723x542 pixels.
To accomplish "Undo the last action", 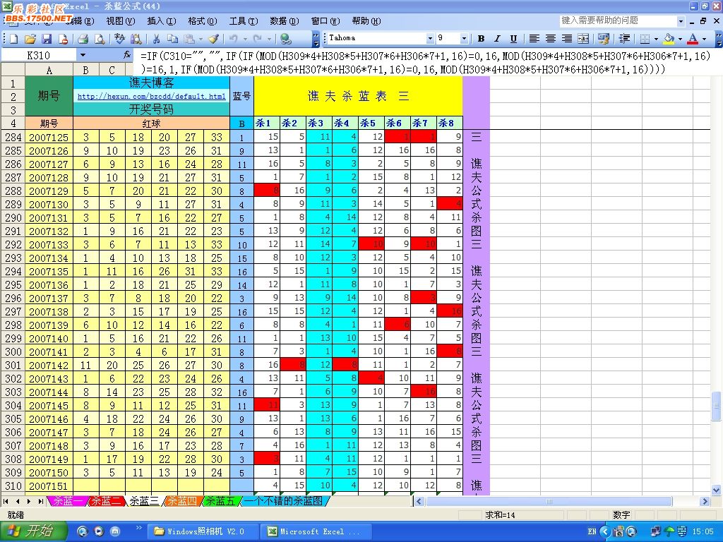I will (234, 39).
